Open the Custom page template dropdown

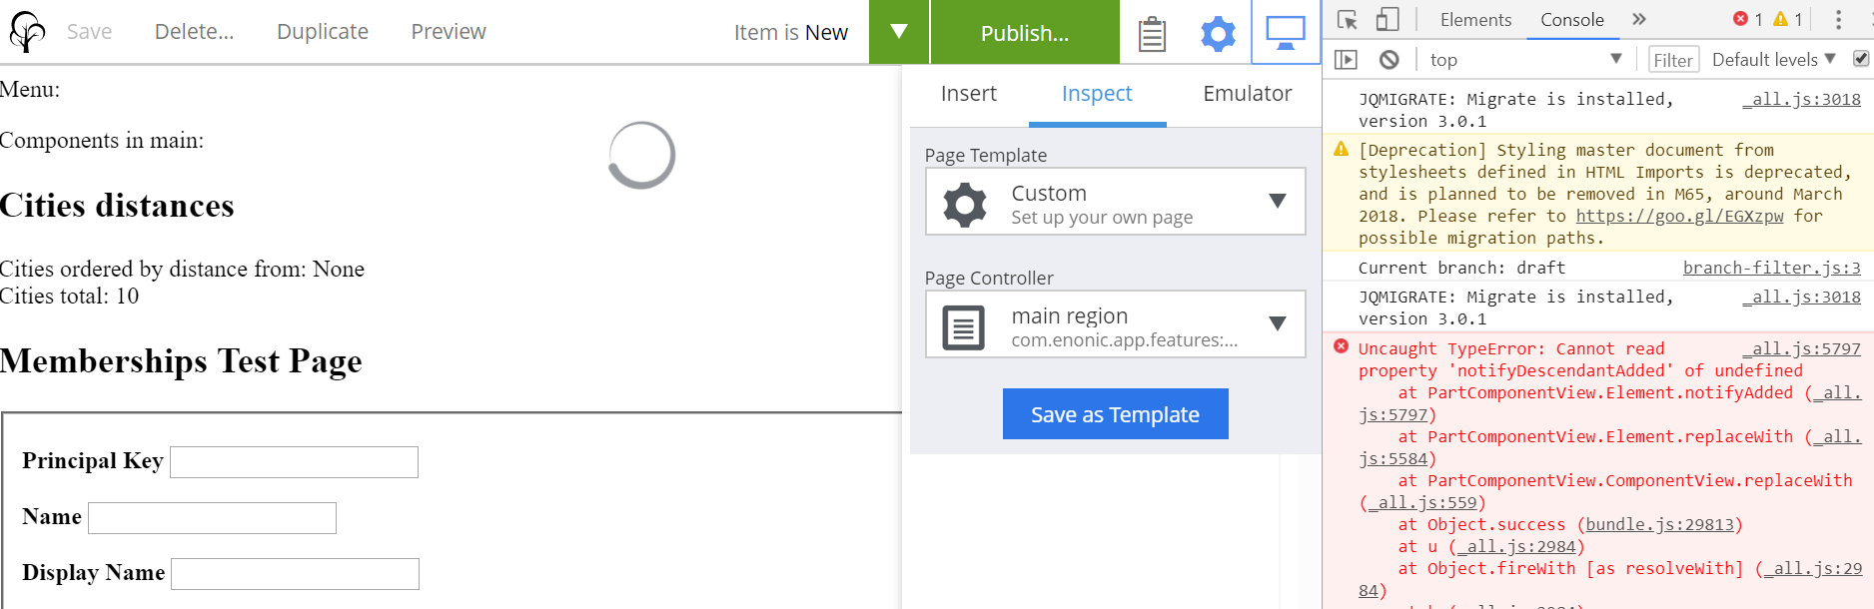[1279, 202]
